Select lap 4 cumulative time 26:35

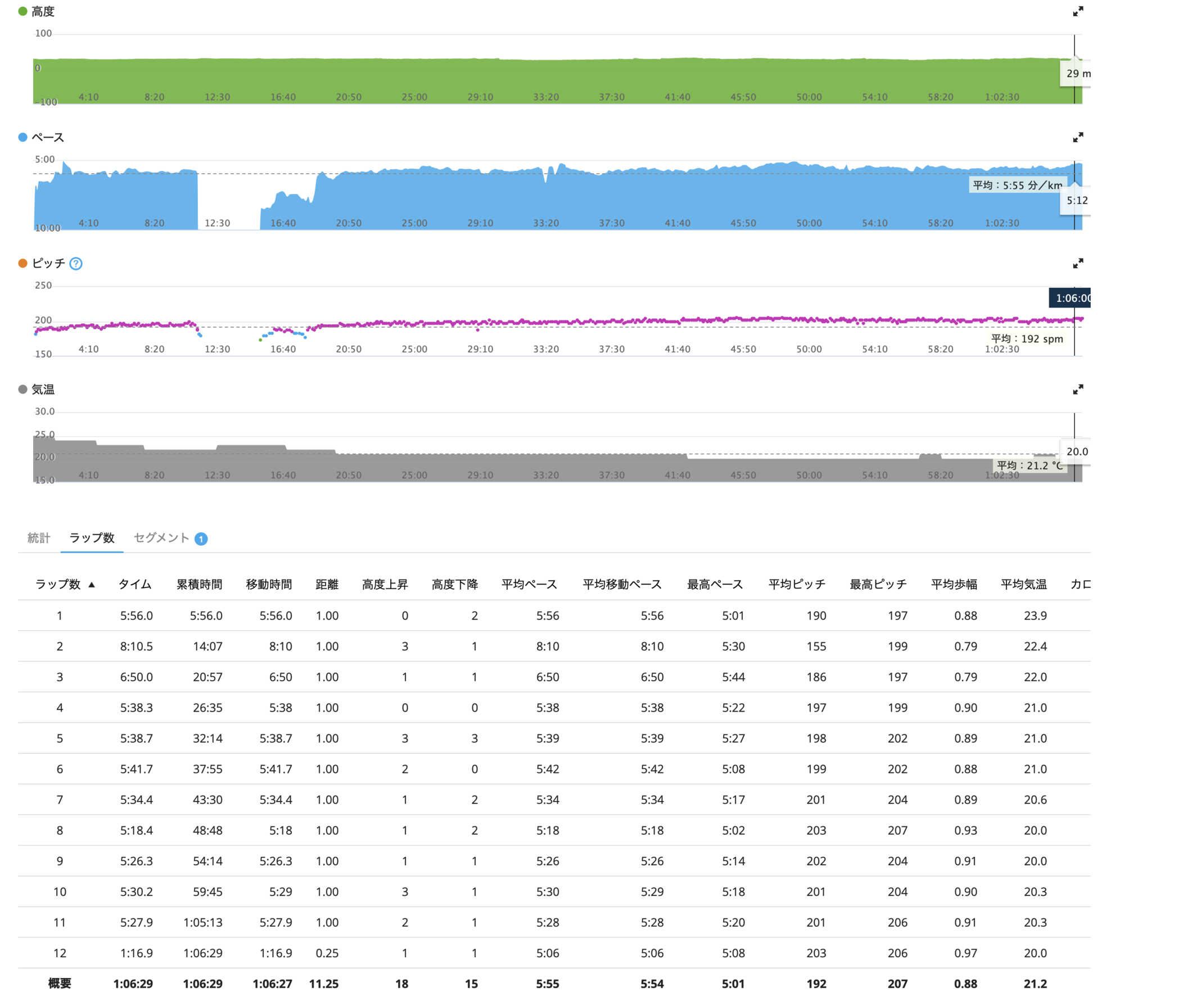point(207,708)
